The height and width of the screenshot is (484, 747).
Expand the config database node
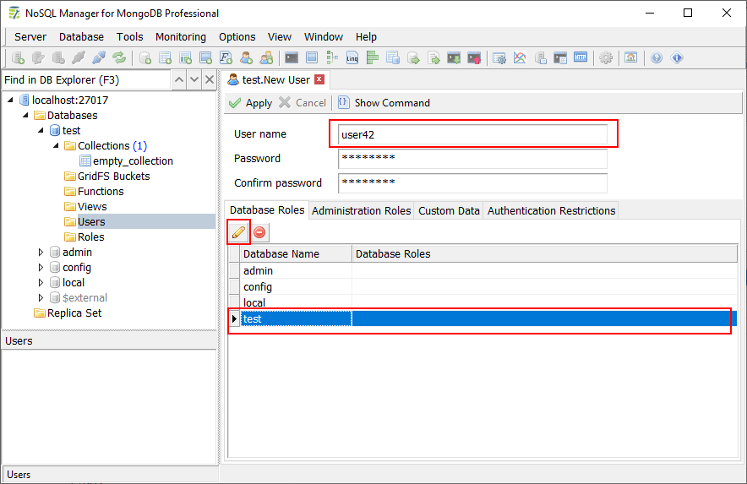41,268
